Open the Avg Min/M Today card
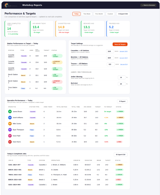This screenshot has height=195, width=160. point(42,29)
